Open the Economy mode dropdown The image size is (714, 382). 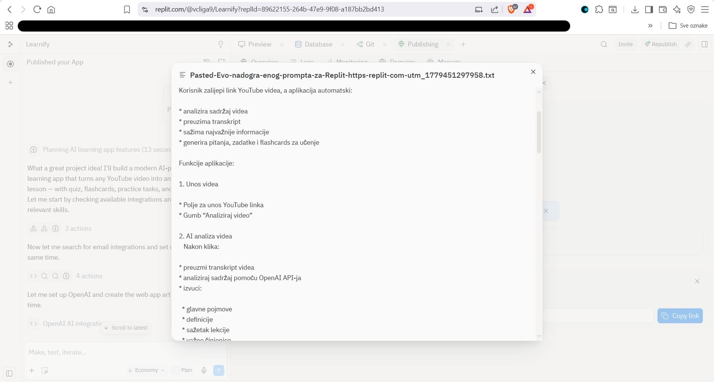pyautogui.click(x=147, y=370)
